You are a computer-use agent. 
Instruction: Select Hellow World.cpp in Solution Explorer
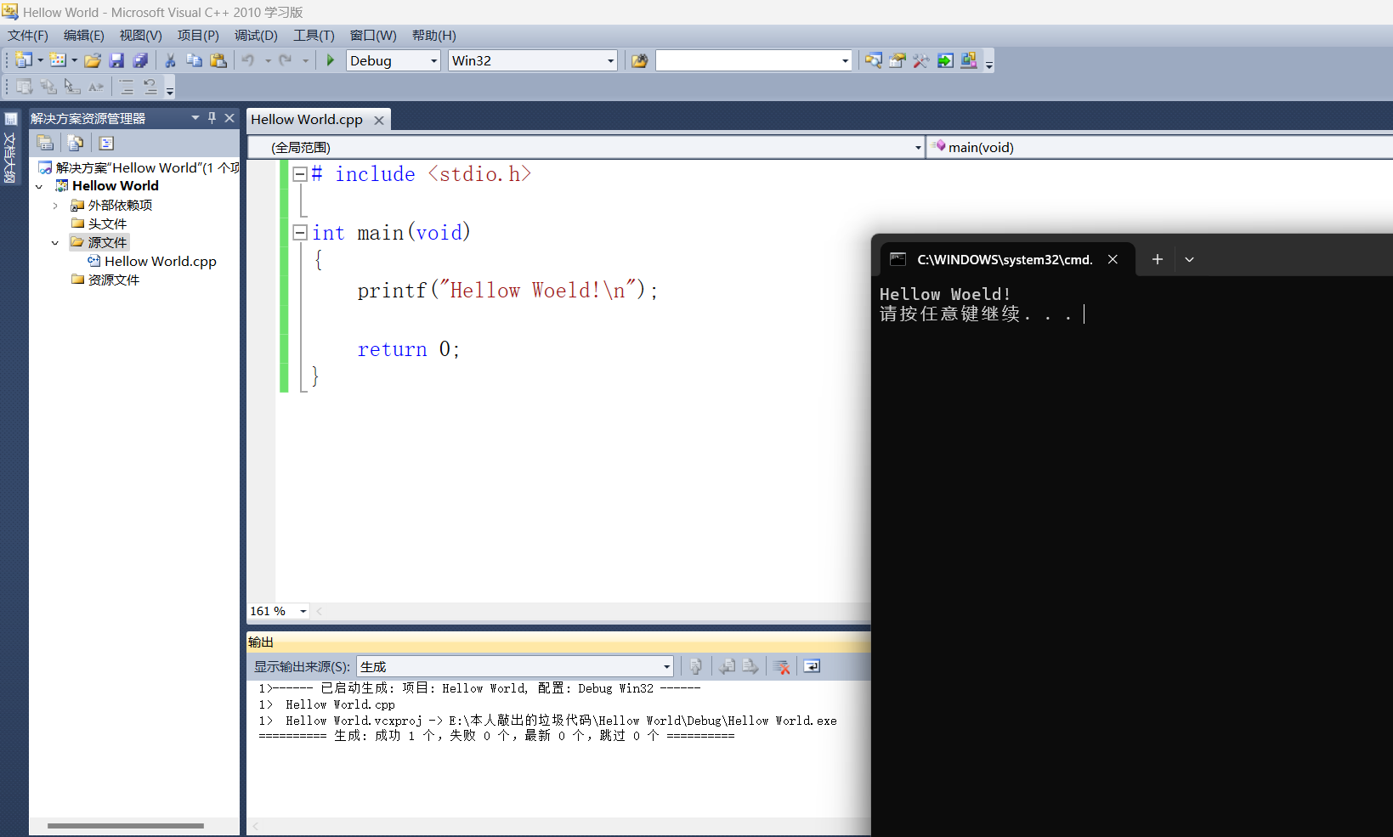[160, 261]
